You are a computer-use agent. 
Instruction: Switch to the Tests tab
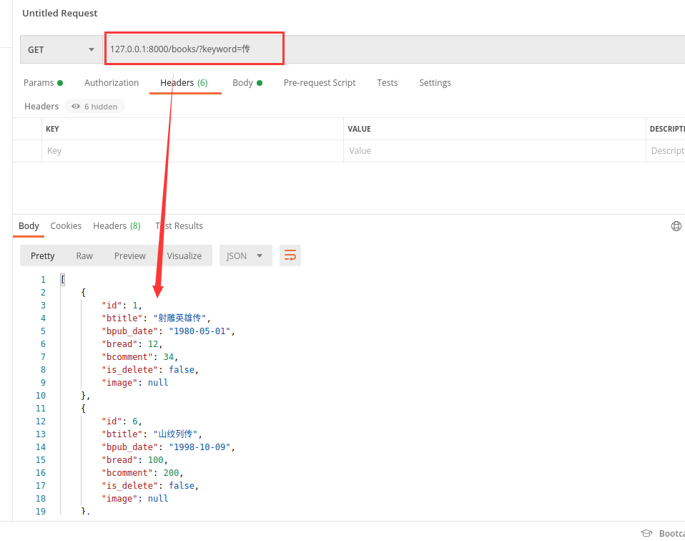[x=388, y=83]
